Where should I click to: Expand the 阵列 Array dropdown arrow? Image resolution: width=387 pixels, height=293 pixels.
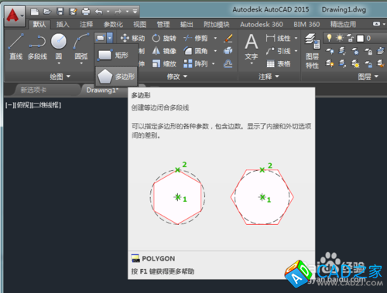[x=214, y=63]
